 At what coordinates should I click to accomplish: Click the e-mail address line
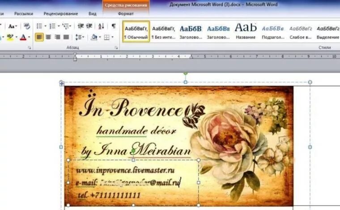(x=128, y=183)
